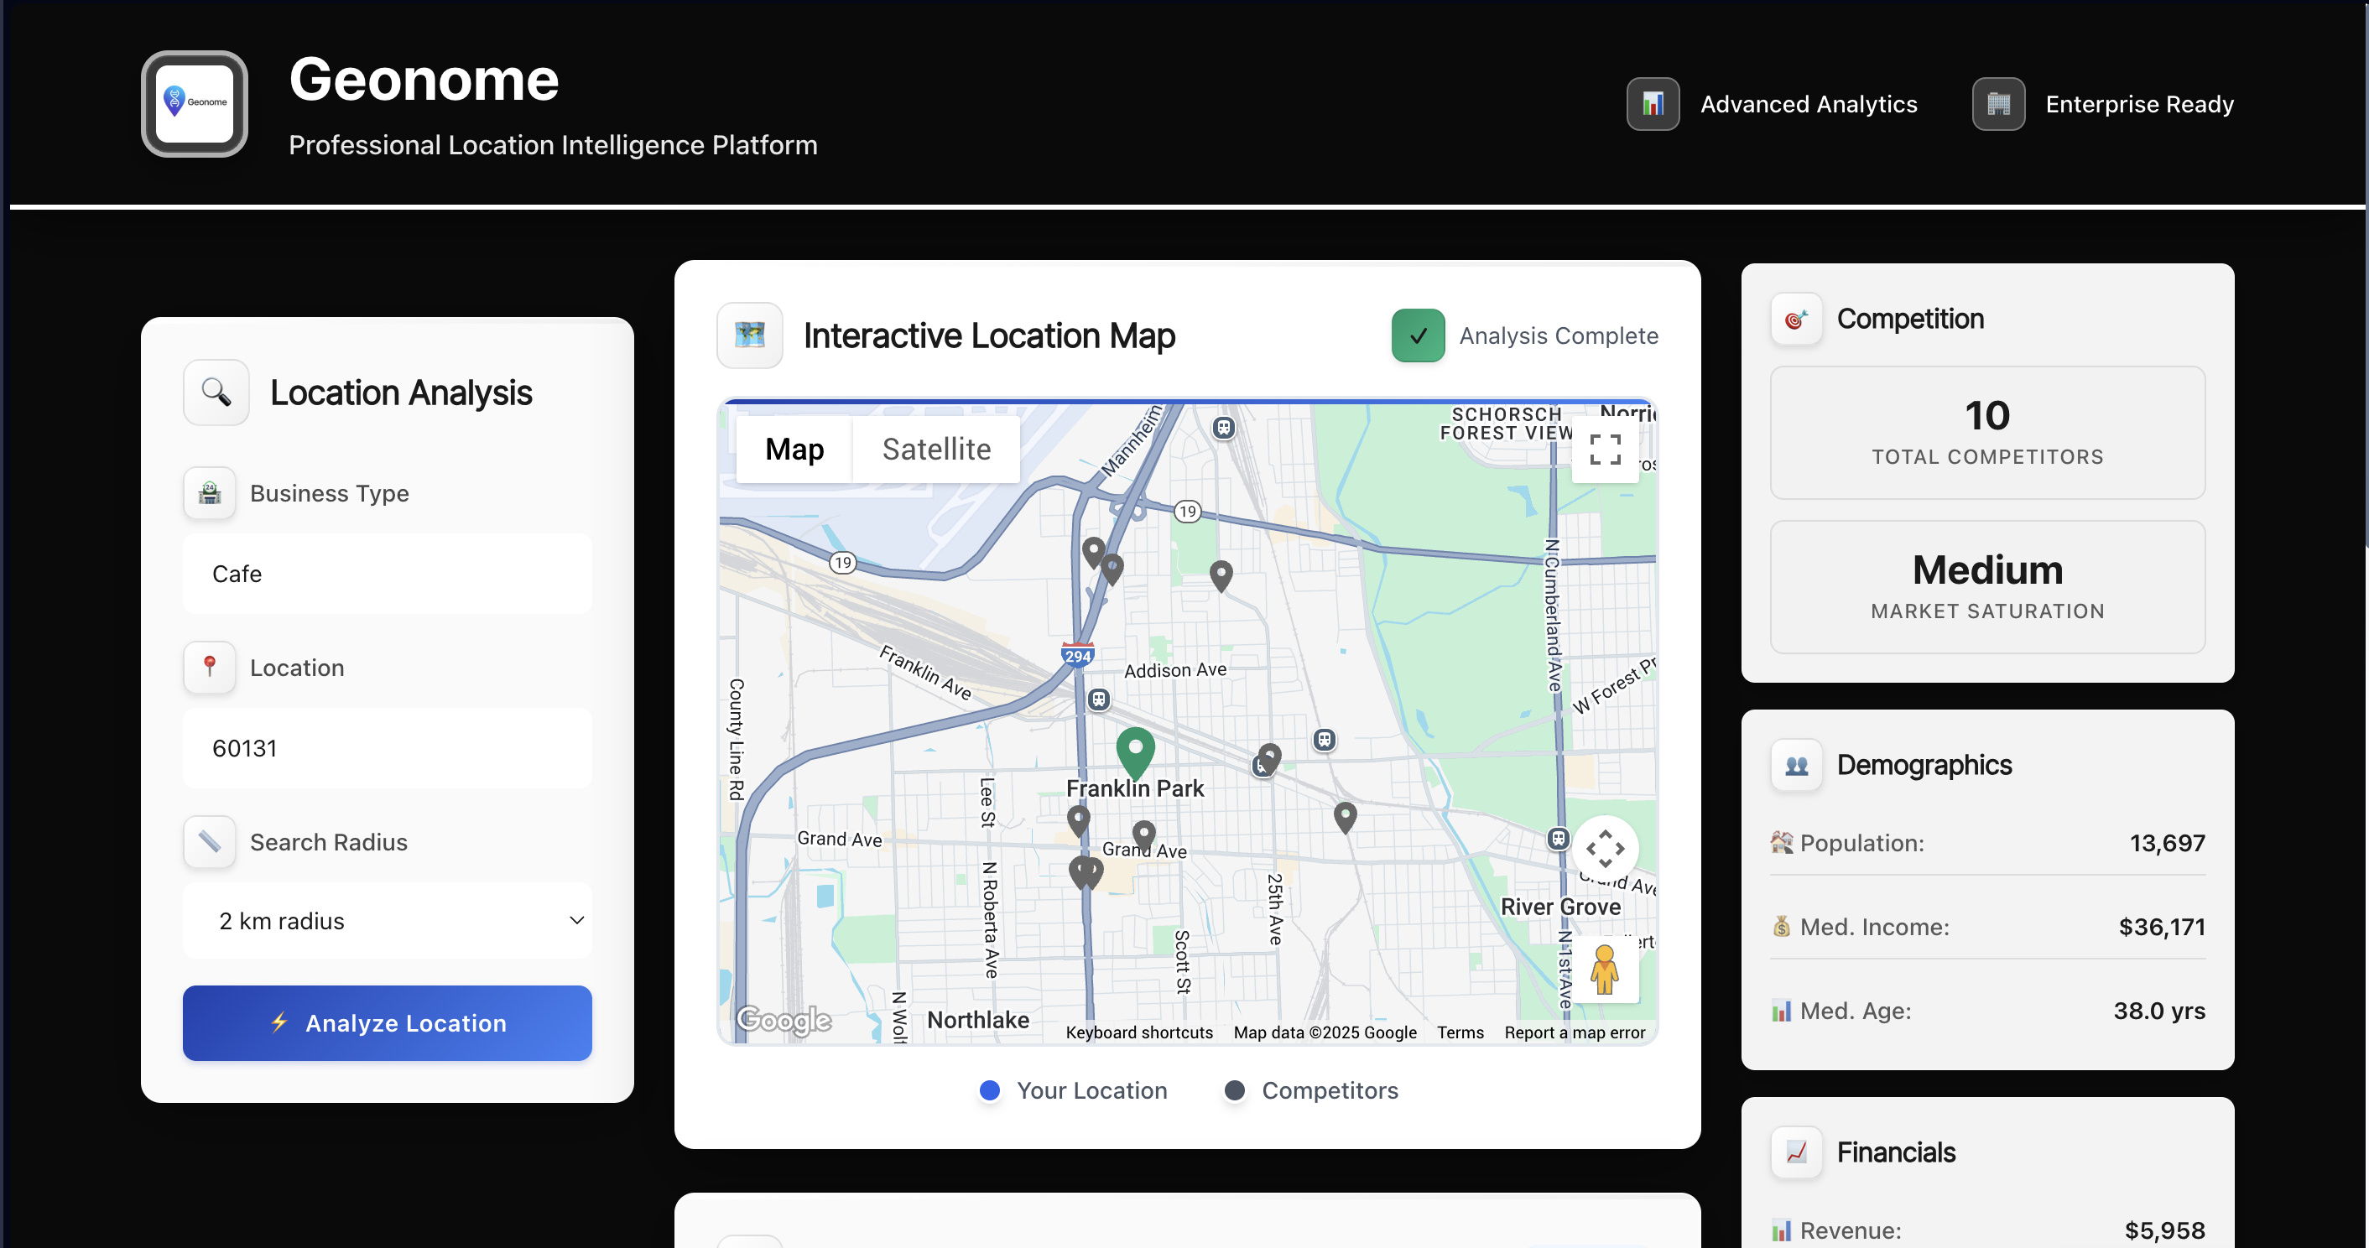Click the Business Type field containing Cafe
Image resolution: width=2369 pixels, height=1248 pixels.
[x=386, y=574]
